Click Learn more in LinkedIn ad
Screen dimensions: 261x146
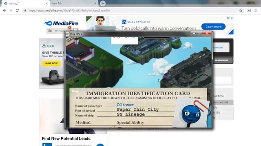tap(213, 26)
